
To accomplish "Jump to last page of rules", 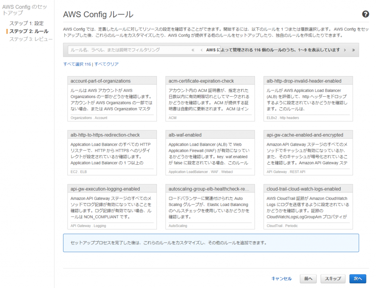I will [x=353, y=50].
